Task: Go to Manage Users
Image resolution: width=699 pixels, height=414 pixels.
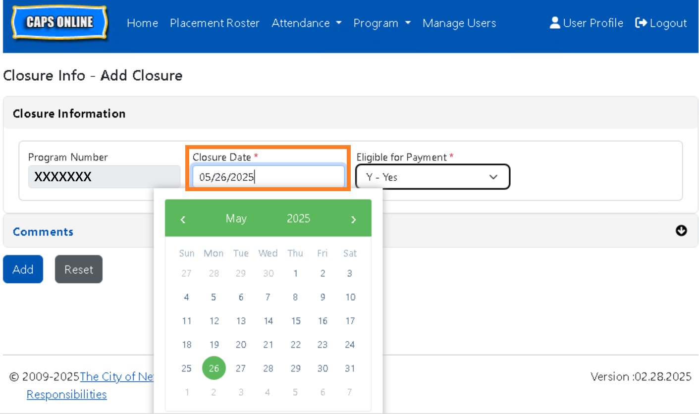Action: pos(459,23)
